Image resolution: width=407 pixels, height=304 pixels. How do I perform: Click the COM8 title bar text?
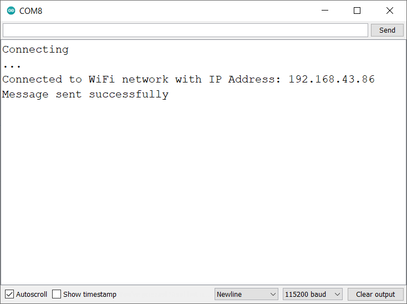(x=31, y=11)
